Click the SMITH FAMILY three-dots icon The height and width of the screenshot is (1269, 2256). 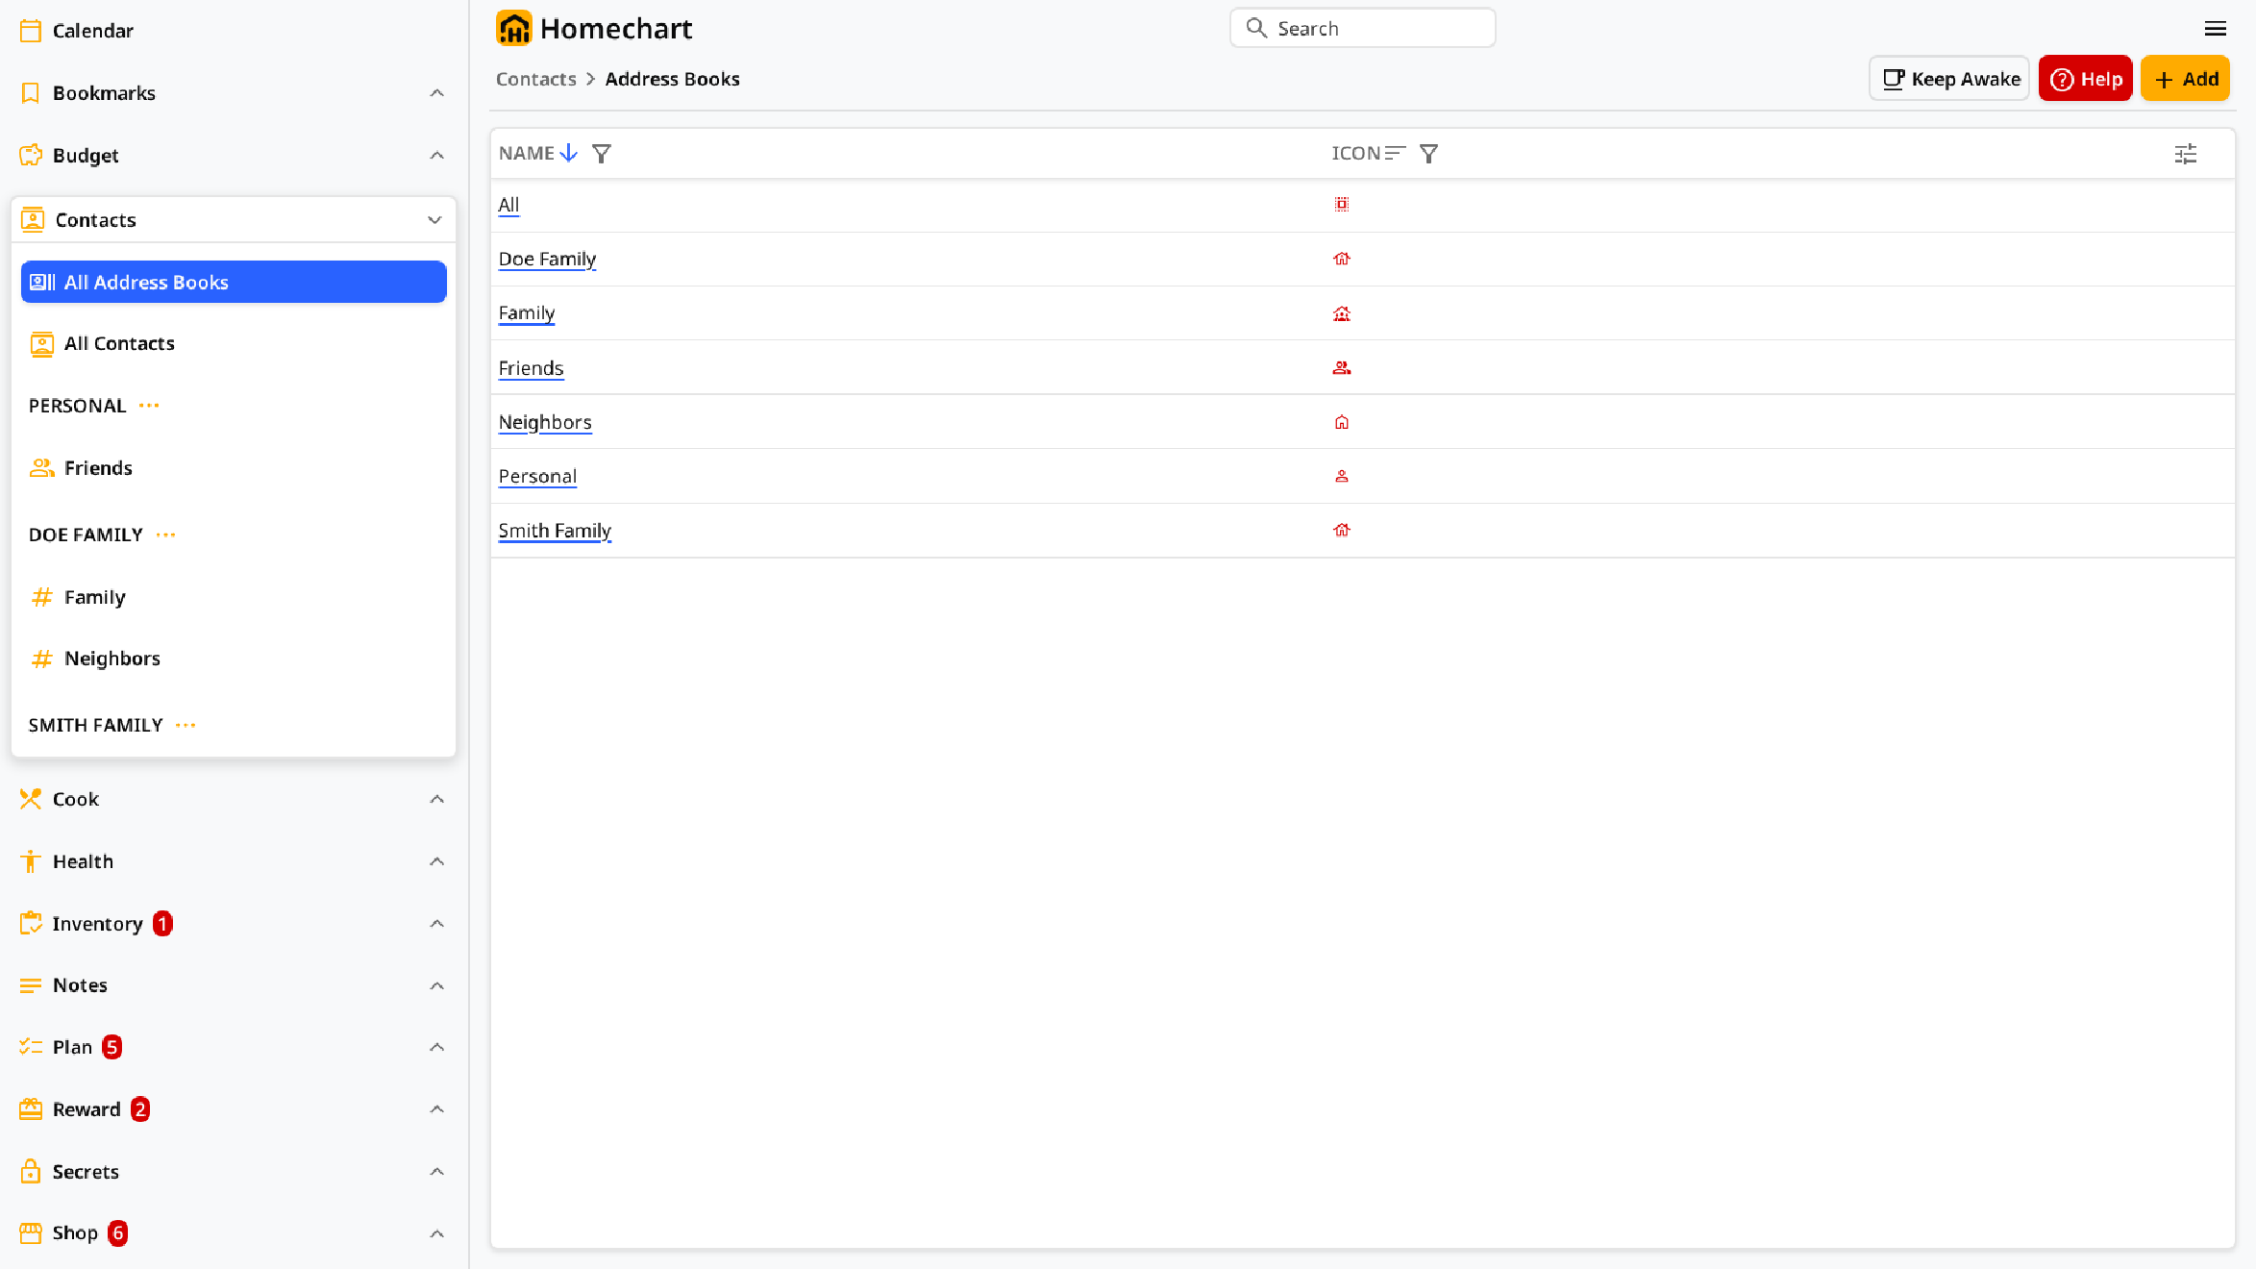[186, 725]
